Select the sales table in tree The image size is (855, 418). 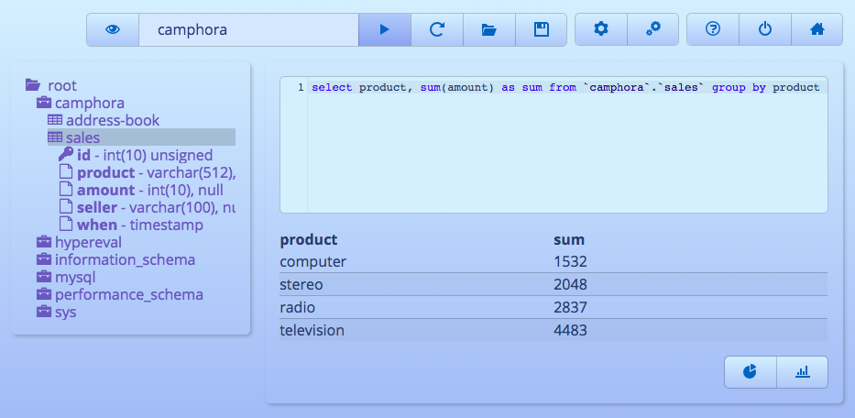tap(82, 137)
